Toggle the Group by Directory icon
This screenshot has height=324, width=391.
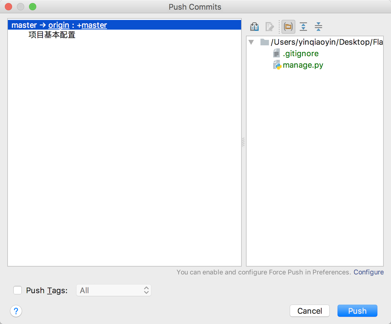click(x=288, y=27)
